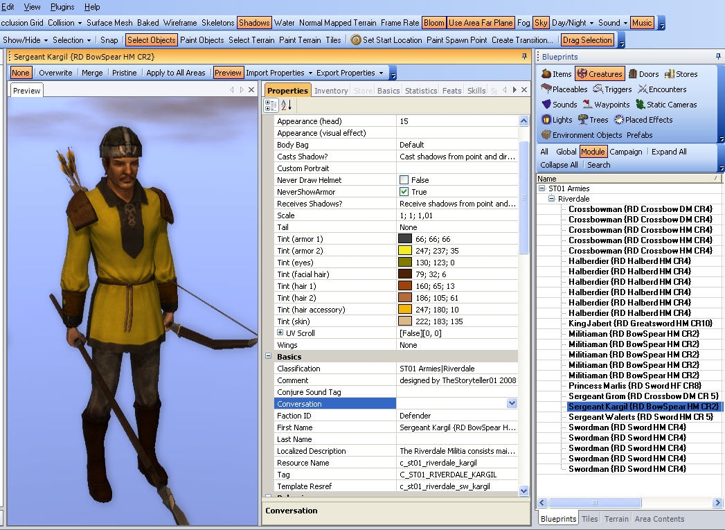Image resolution: width=725 pixels, height=530 pixels.
Task: Collapse the Riverdale tree node
Action: point(552,199)
